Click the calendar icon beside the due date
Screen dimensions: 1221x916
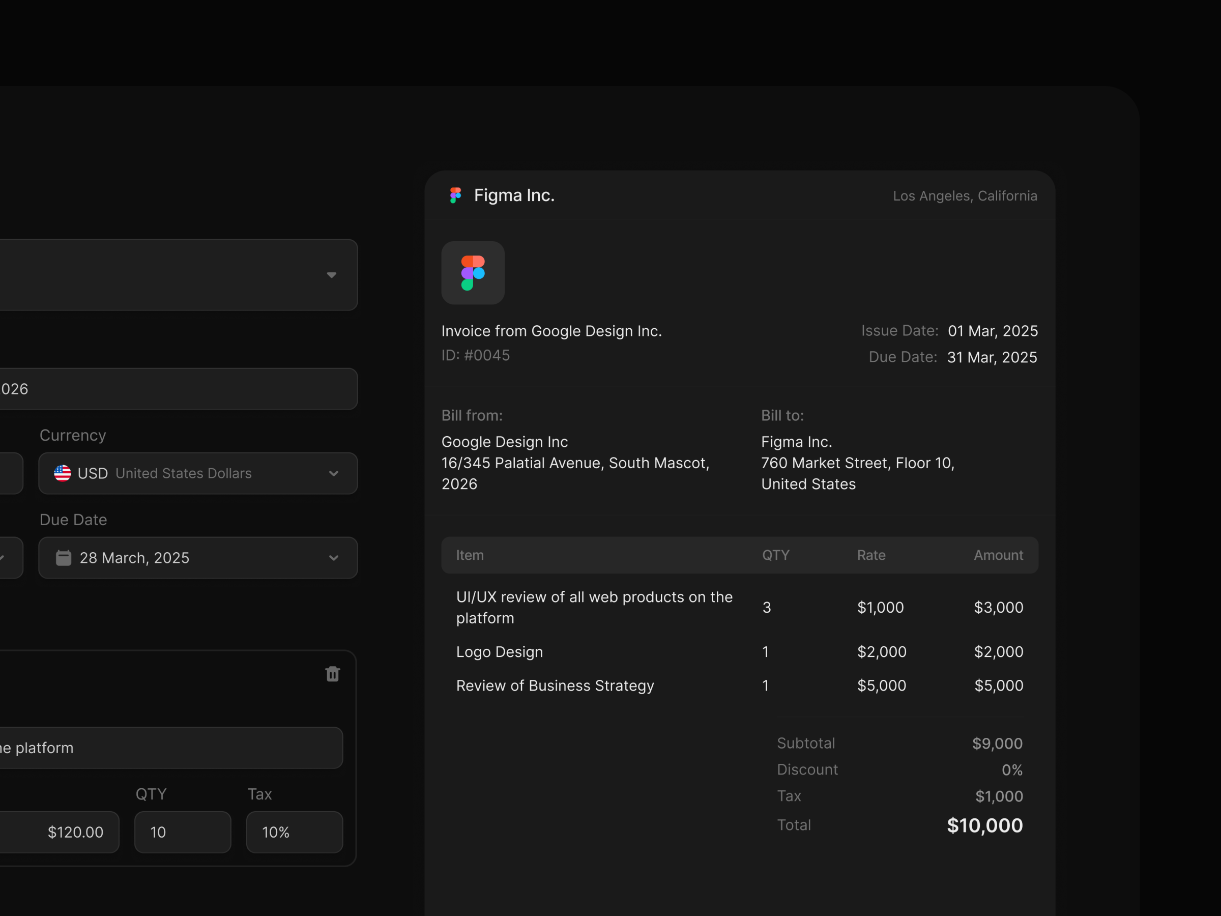[x=64, y=558]
